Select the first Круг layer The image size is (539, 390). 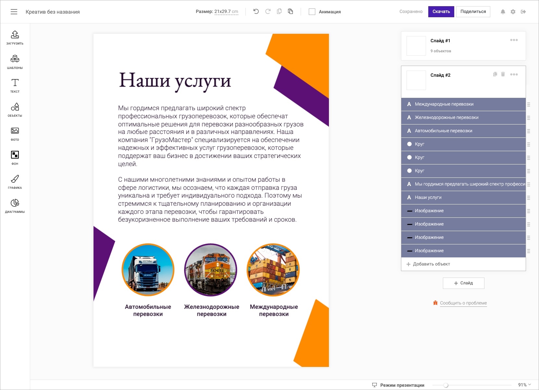pos(463,144)
